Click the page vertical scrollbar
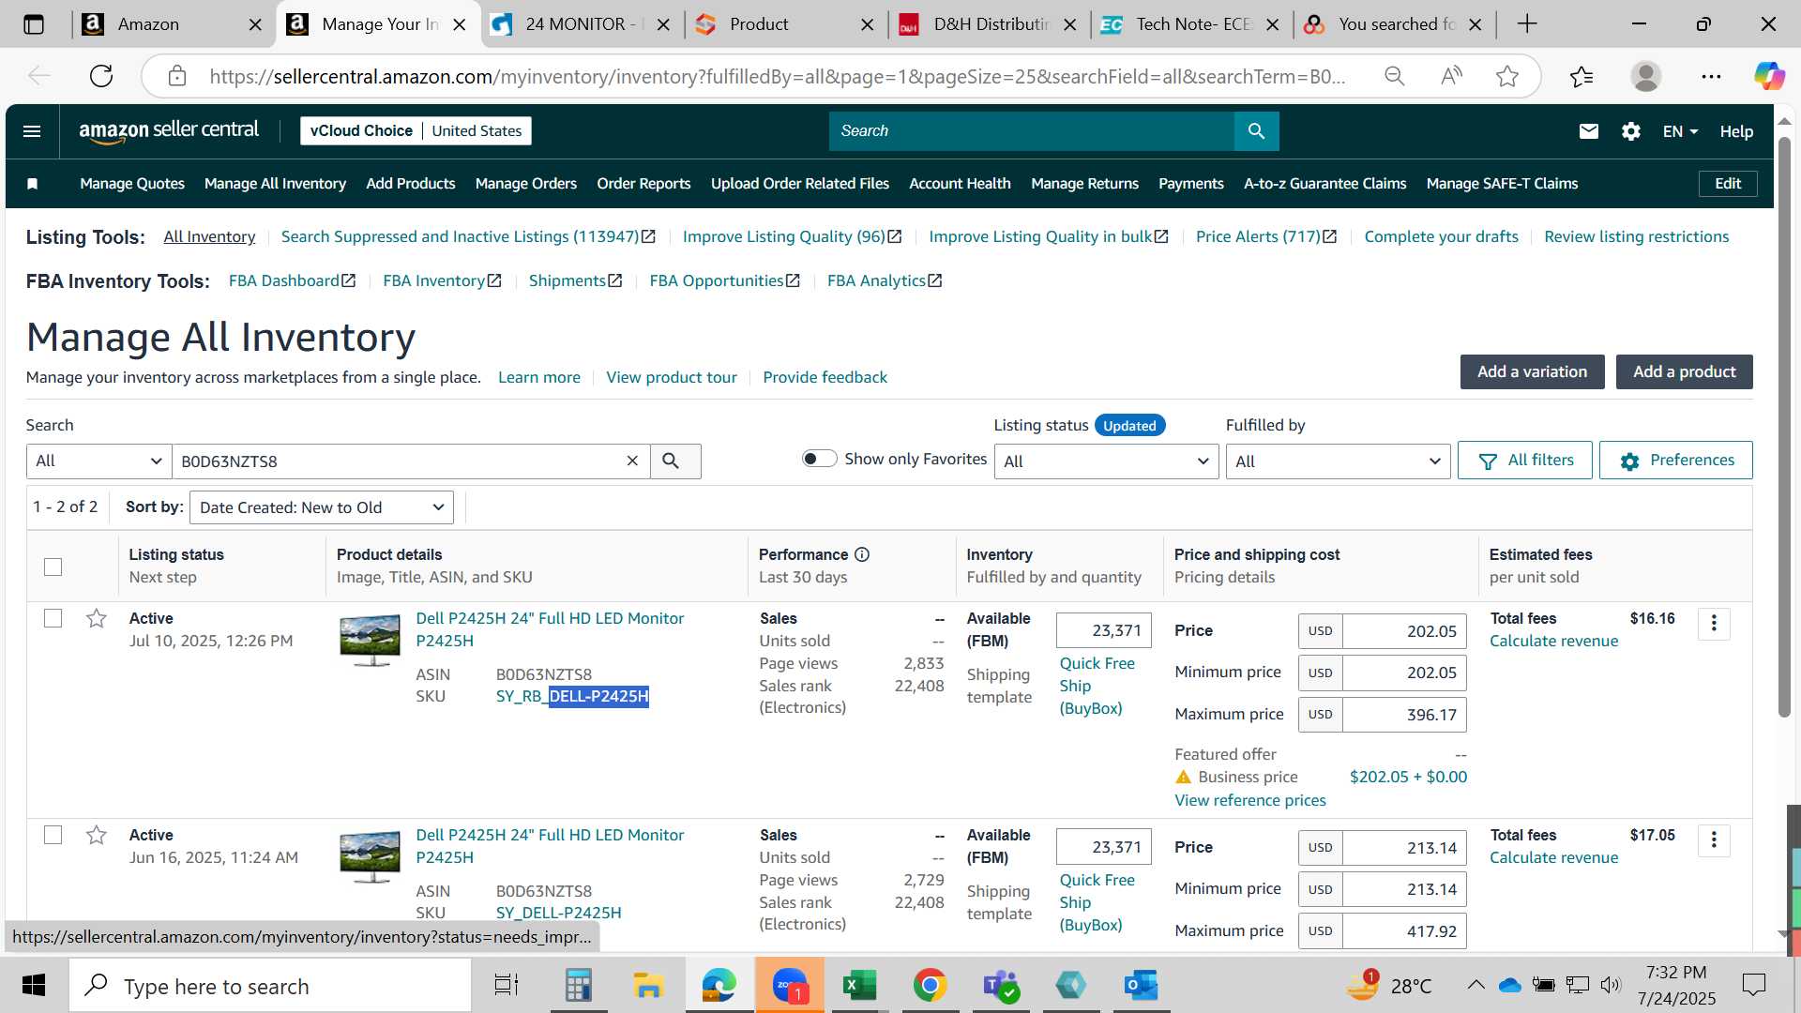This screenshot has height=1013, width=1801. [x=1784, y=427]
